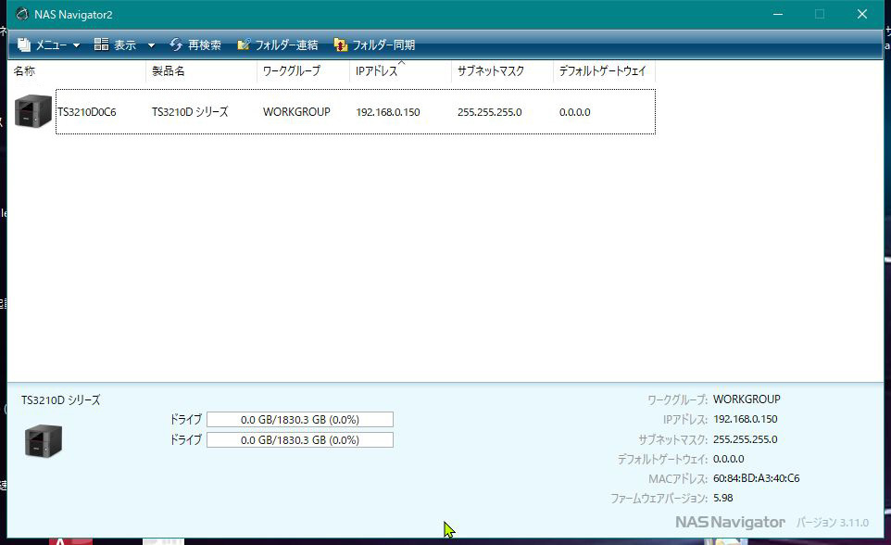Select the TeraStation device icon in list
891x545 pixels.
[x=33, y=111]
